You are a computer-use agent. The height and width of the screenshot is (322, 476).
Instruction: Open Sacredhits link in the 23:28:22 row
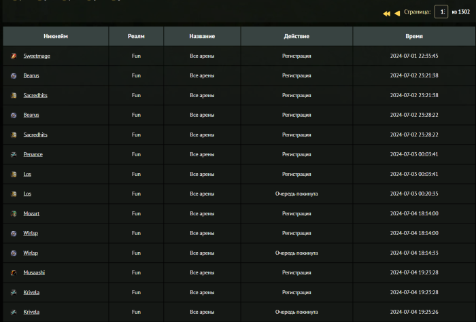coord(35,135)
